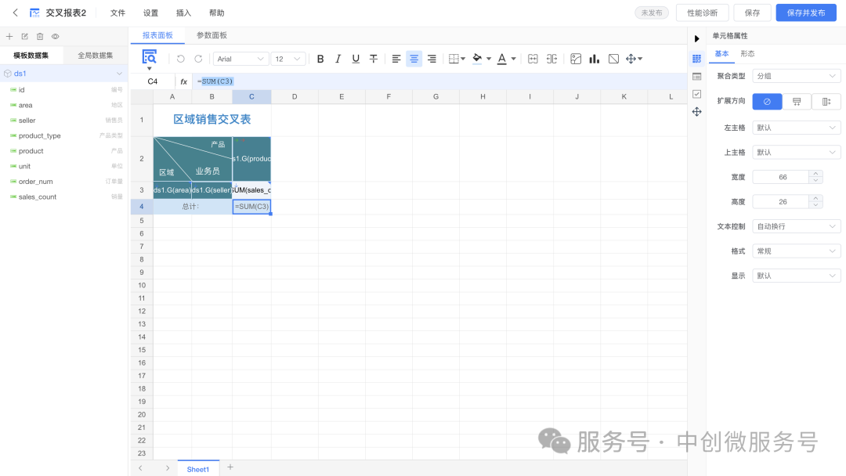
Task: Add a new sheet with plus button
Action: [230, 467]
